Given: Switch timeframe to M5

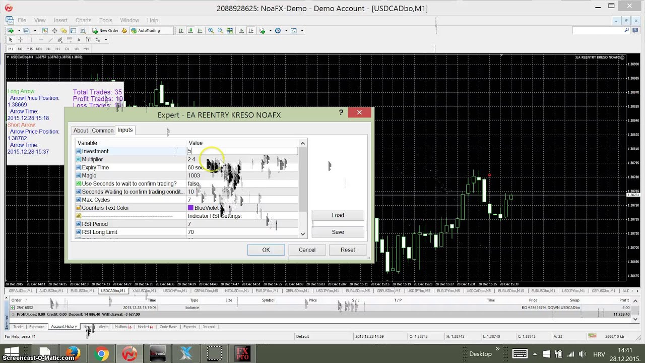Looking at the screenshot, I should coord(20,49).
